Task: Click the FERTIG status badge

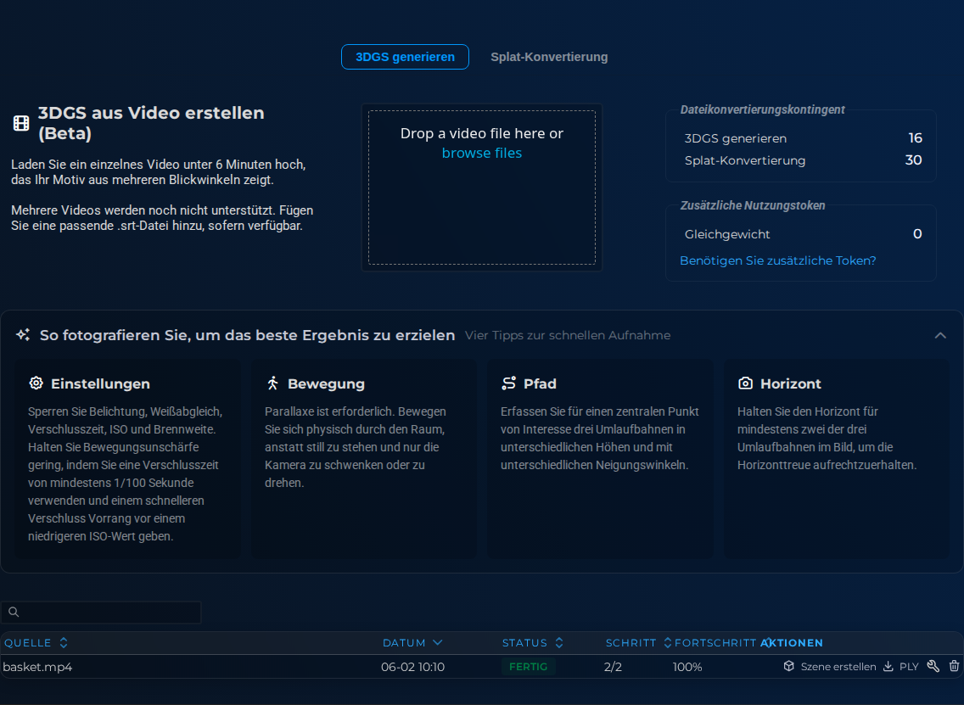Action: 528,667
